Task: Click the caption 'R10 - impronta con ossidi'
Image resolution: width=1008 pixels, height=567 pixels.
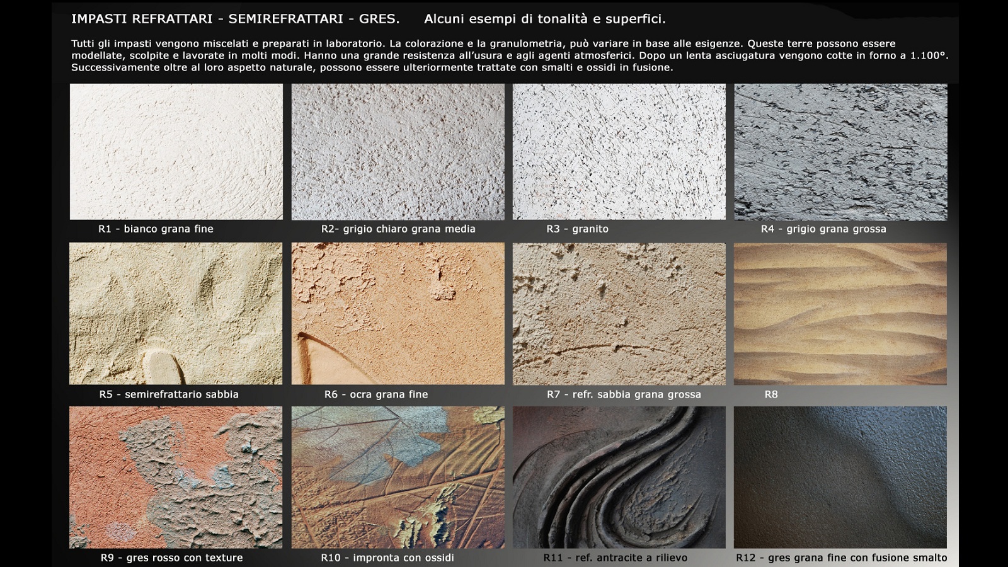Action: (x=387, y=558)
